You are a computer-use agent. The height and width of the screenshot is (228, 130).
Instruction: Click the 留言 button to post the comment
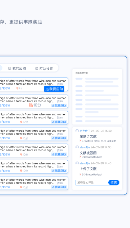coord(114,182)
